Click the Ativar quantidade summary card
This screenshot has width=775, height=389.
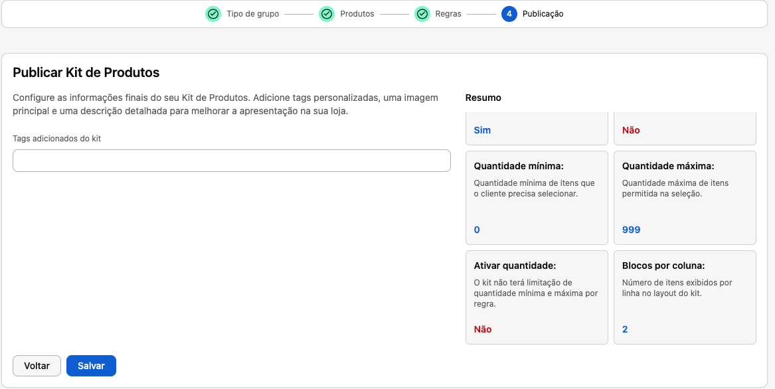(537, 297)
